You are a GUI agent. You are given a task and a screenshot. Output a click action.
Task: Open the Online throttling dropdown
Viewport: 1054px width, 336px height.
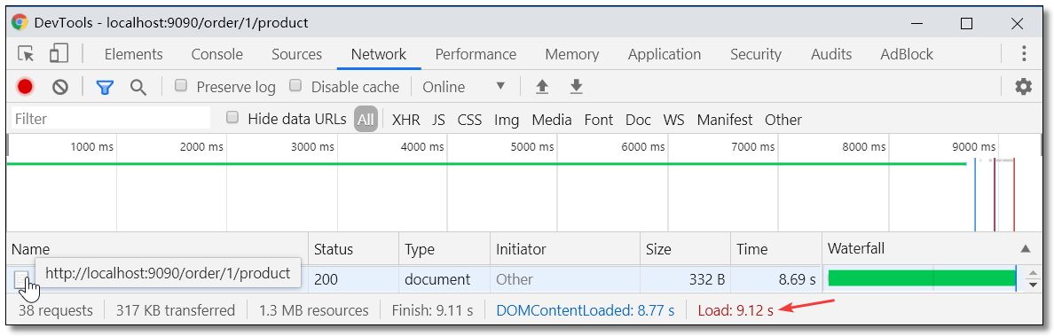pos(464,87)
